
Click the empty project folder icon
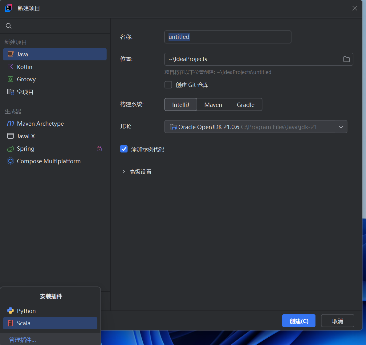[10, 92]
